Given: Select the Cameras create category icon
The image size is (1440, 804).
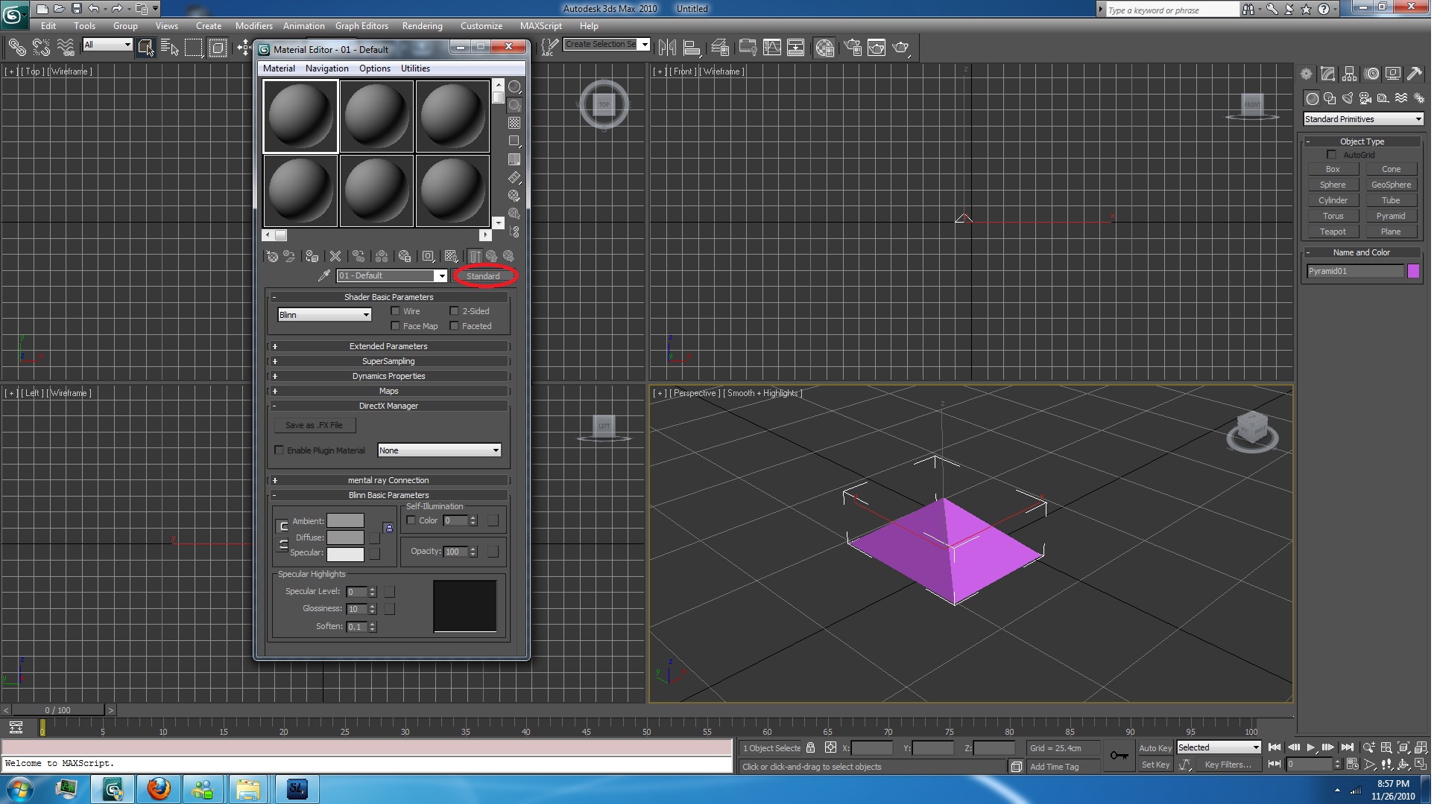Looking at the screenshot, I should (x=1365, y=98).
